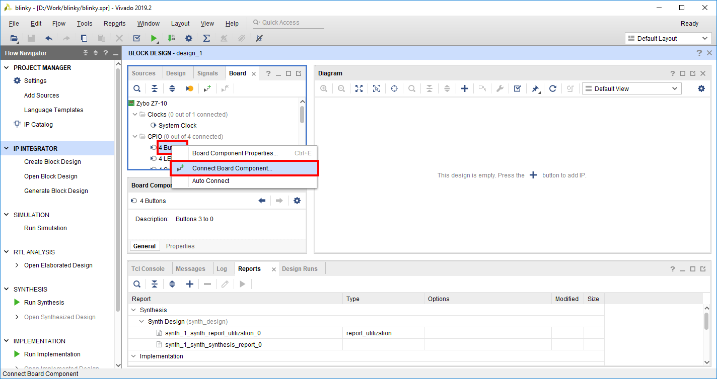Click the Sigma report toolbar icon
The width and height of the screenshot is (717, 379).
pyautogui.click(x=206, y=38)
